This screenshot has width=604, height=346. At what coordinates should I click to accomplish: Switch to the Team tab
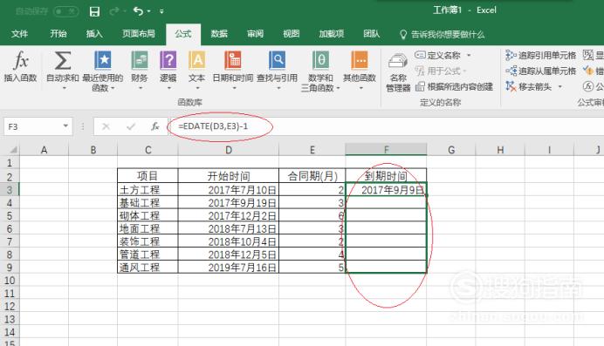(x=371, y=34)
